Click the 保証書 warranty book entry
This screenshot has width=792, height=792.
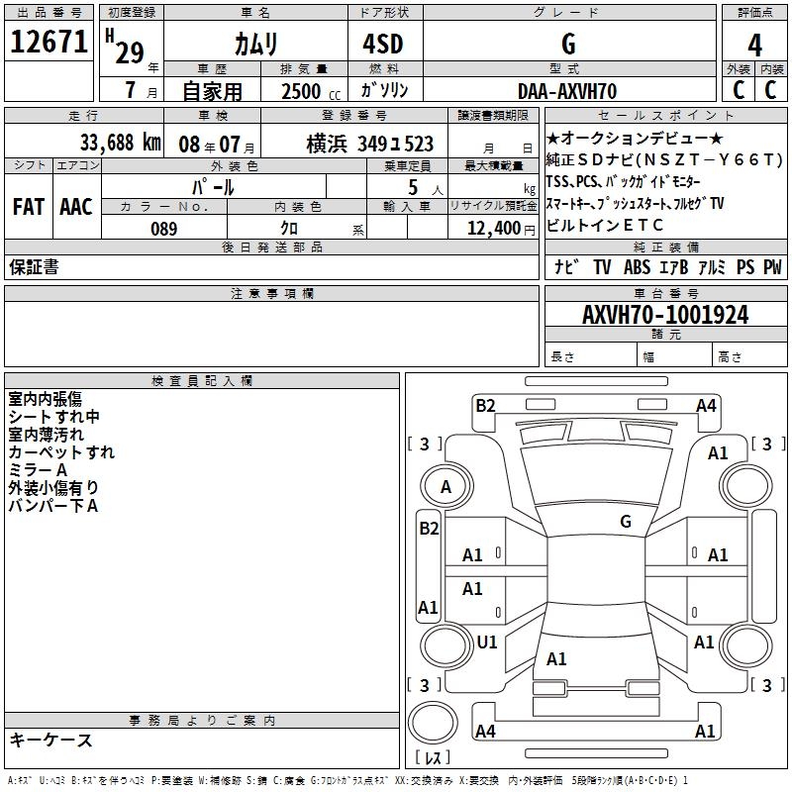(34, 266)
